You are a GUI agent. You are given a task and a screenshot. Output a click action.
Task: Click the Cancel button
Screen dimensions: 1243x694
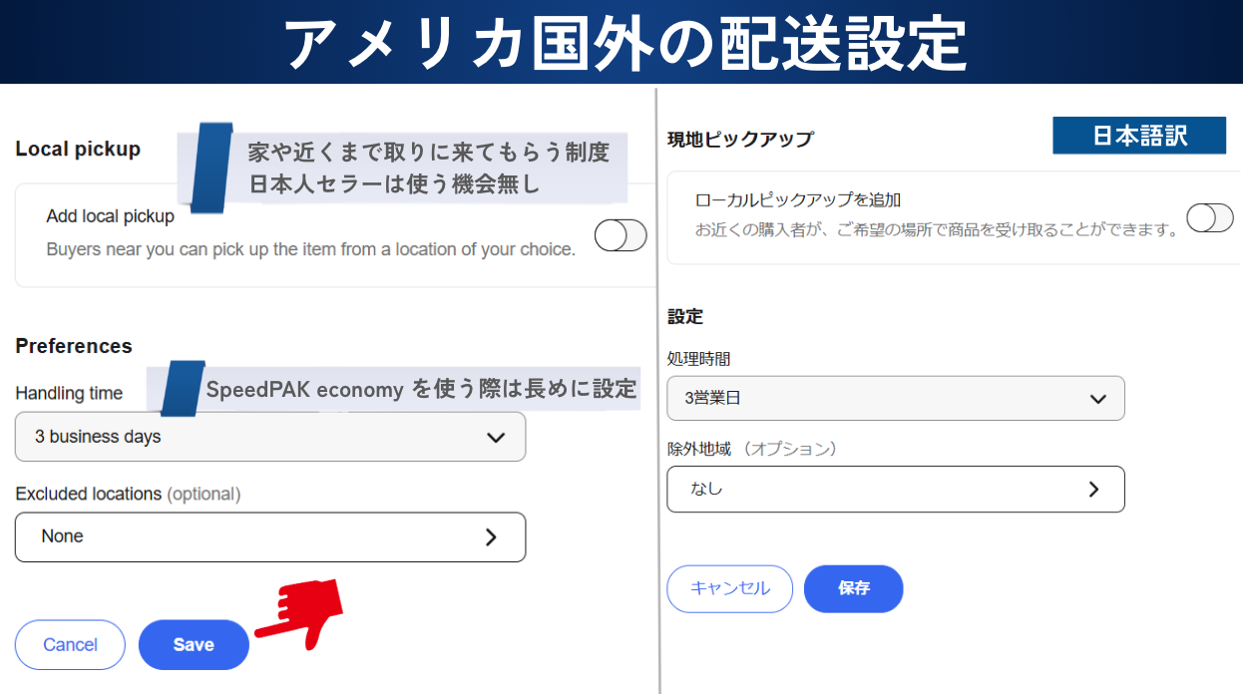[70, 644]
